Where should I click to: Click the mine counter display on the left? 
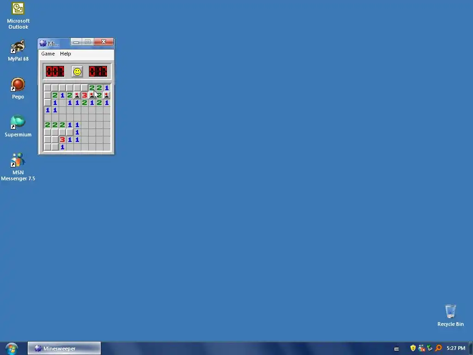(55, 72)
